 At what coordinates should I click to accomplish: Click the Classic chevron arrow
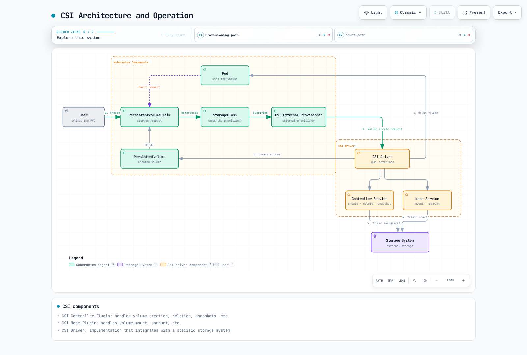point(420,12)
